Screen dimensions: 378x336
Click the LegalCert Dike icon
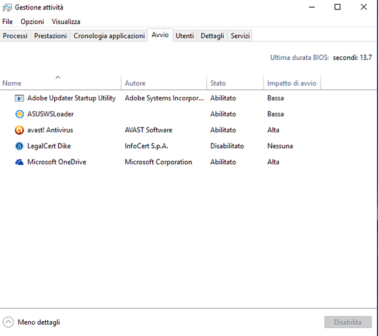19,146
